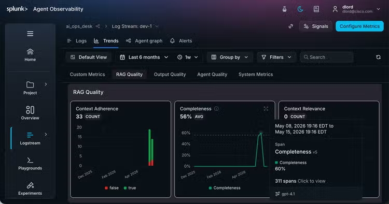Image resolution: width=389 pixels, height=204 pixels.
Task: Select the Output Quality metrics tab
Action: pos(170,74)
